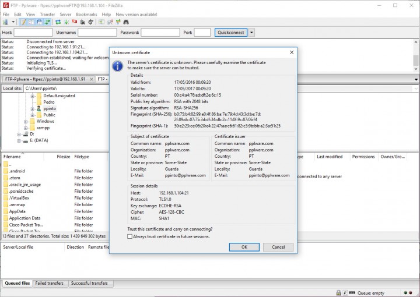
Task: Enable always trust certificate checkbox
Action: [x=129, y=236]
